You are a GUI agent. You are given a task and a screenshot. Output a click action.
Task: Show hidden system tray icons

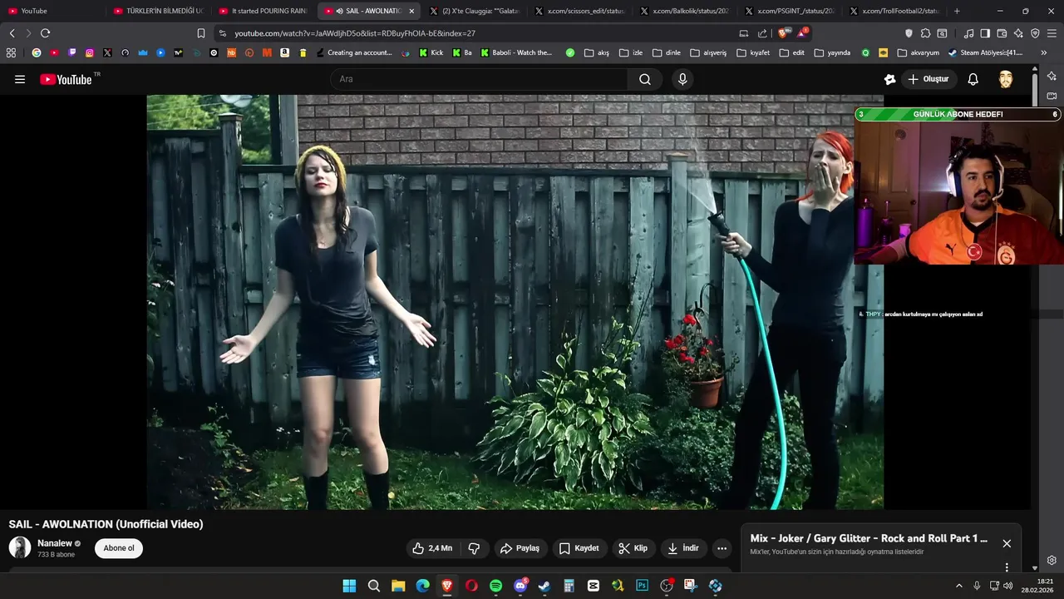pos(958,586)
